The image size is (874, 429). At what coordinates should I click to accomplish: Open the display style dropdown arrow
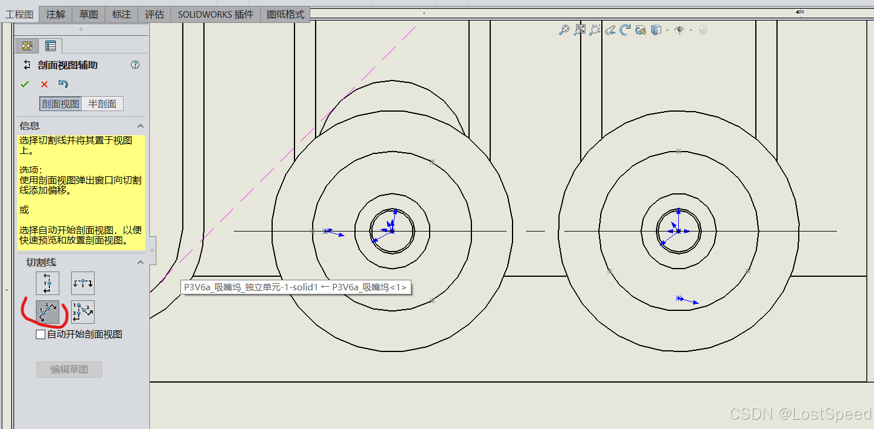click(x=667, y=30)
